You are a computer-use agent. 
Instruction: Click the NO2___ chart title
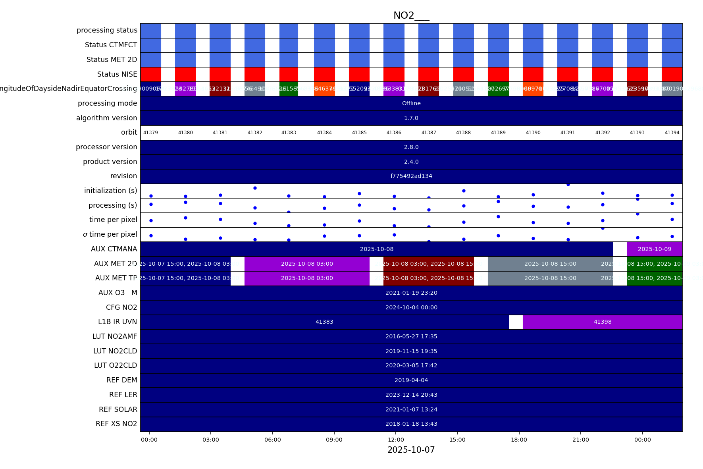pos(411,15)
